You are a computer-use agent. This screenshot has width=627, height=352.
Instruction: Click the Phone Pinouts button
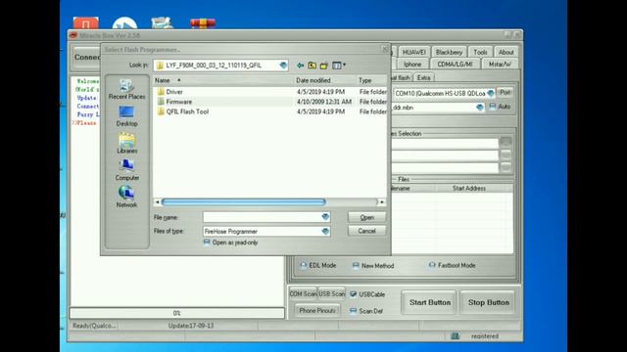(317, 311)
